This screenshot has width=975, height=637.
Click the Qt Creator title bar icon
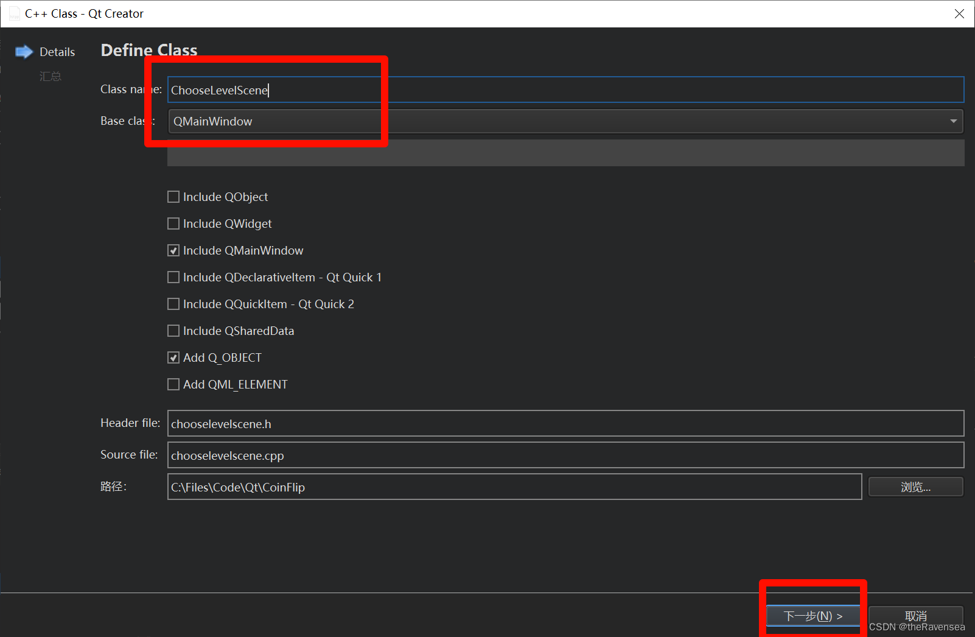point(14,13)
